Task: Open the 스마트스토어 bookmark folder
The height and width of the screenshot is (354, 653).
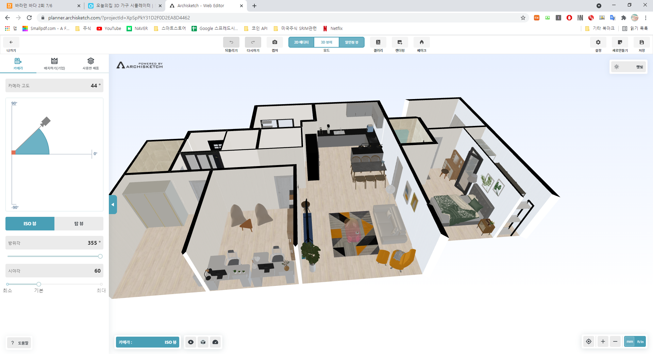Action: 170,29
